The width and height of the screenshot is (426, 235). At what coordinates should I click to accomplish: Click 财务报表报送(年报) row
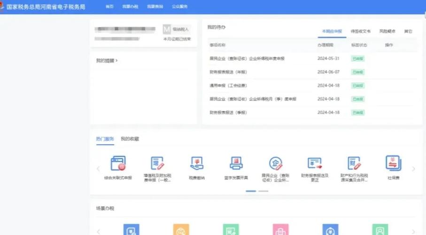[x=311, y=72]
